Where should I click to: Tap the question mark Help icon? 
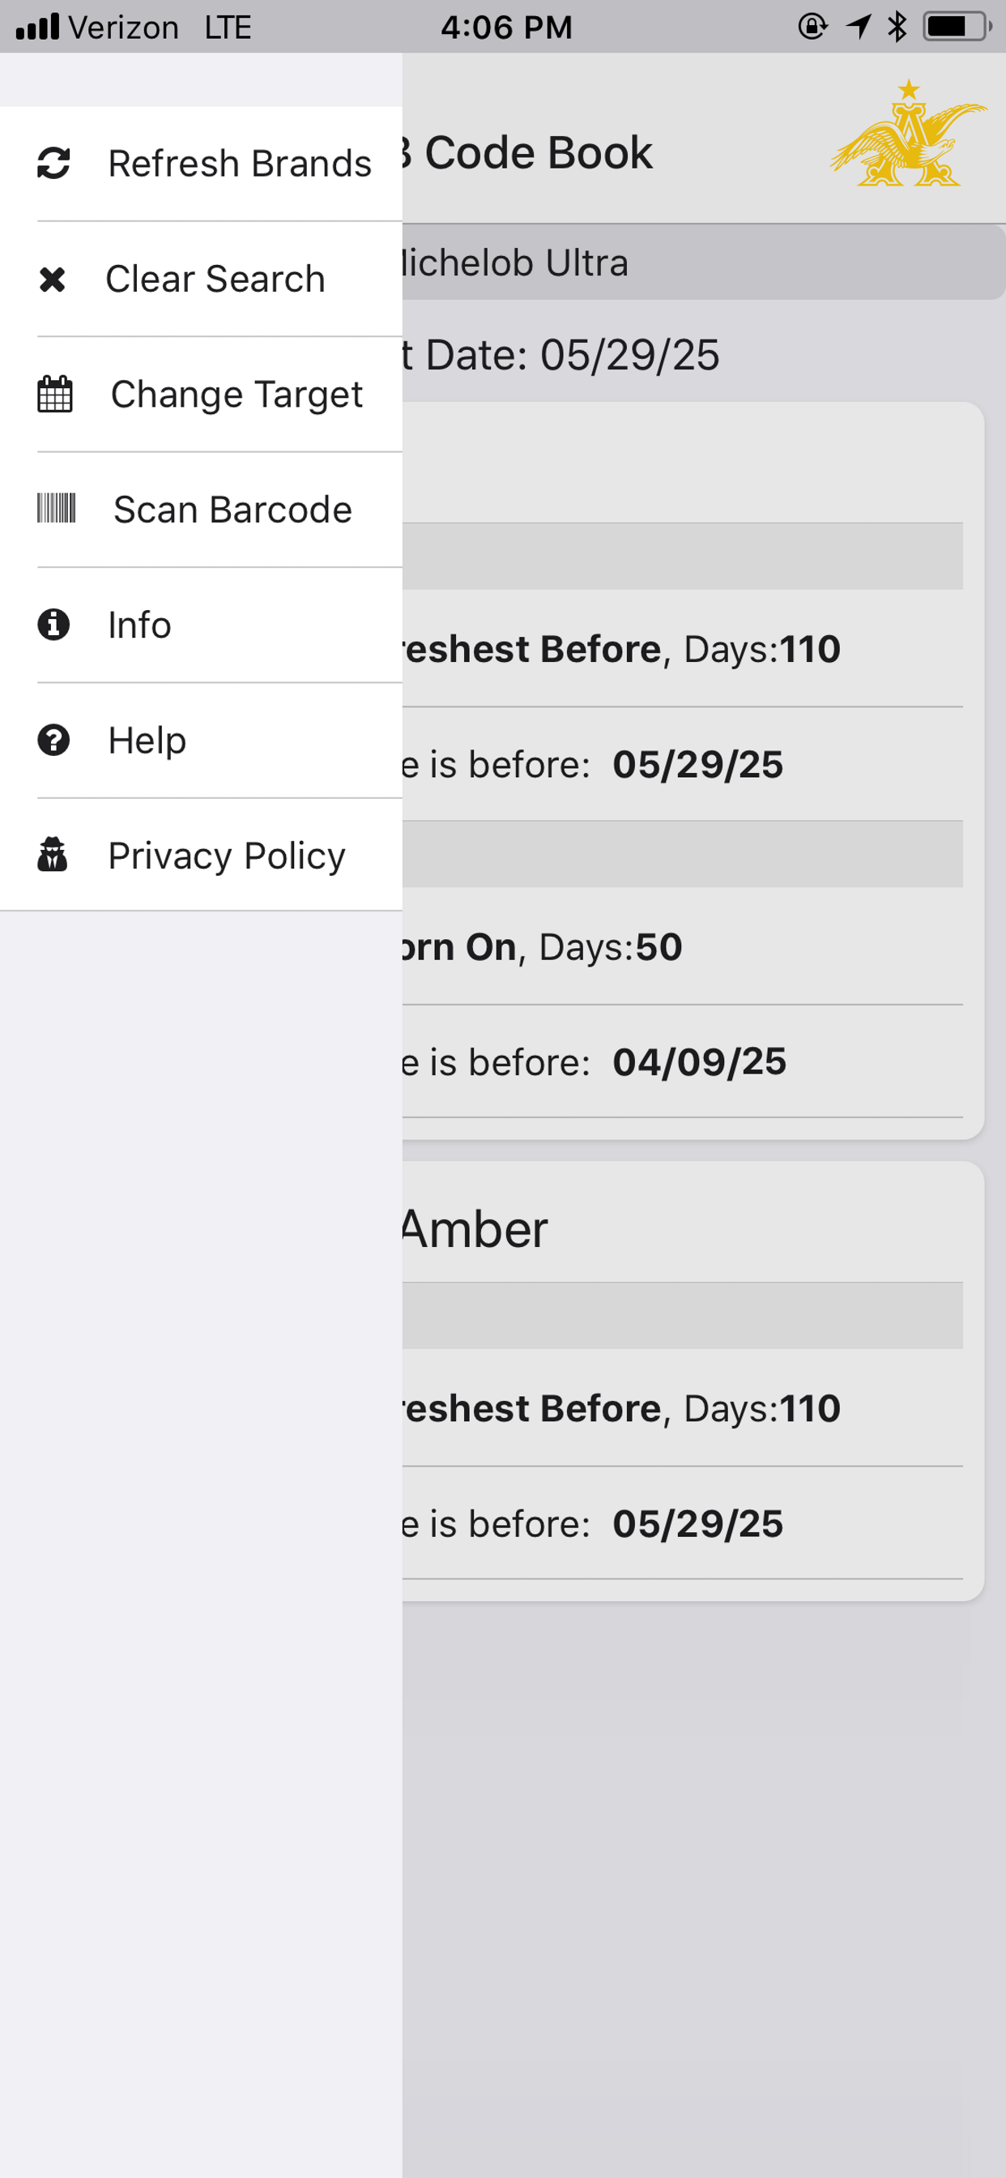53,740
